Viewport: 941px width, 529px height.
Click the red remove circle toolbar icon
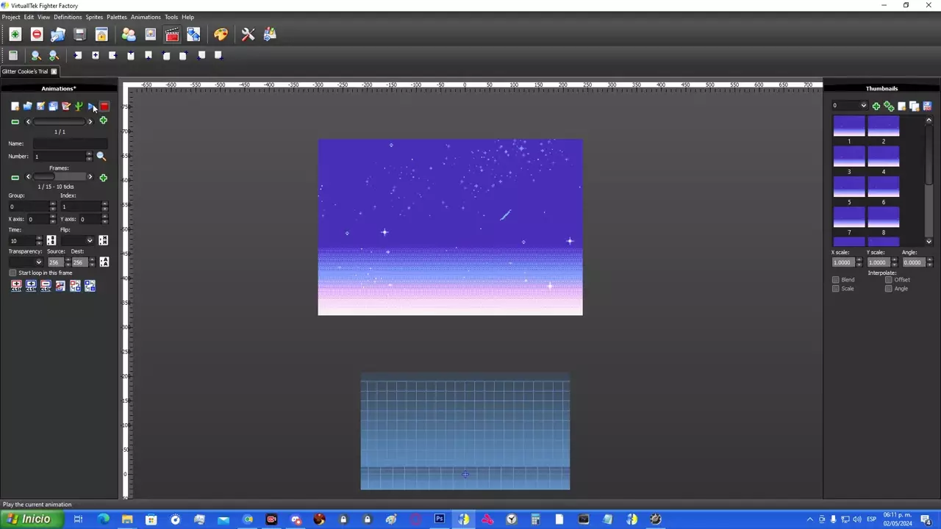(37, 35)
